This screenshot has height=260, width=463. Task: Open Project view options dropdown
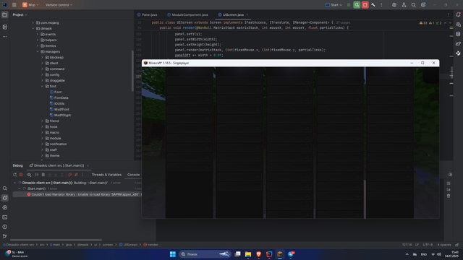point(20,14)
